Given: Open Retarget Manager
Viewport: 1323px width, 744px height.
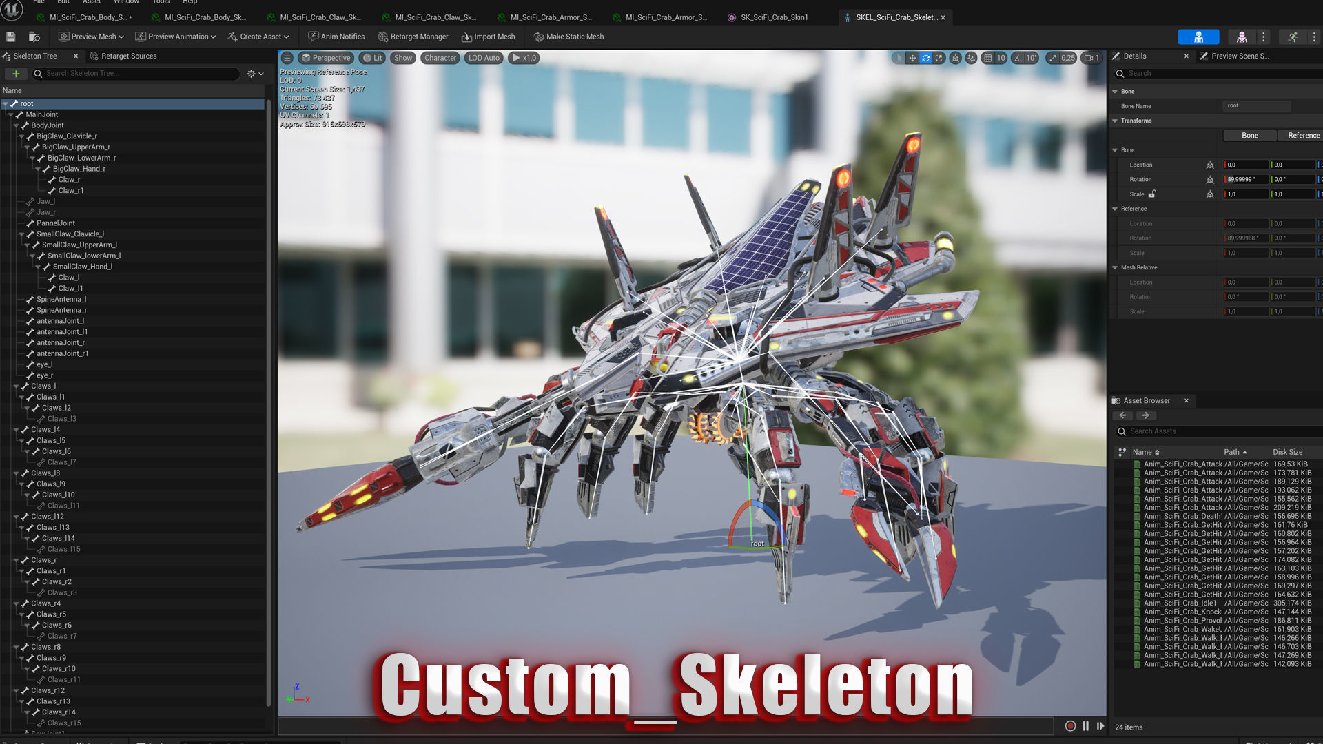Looking at the screenshot, I should [413, 37].
